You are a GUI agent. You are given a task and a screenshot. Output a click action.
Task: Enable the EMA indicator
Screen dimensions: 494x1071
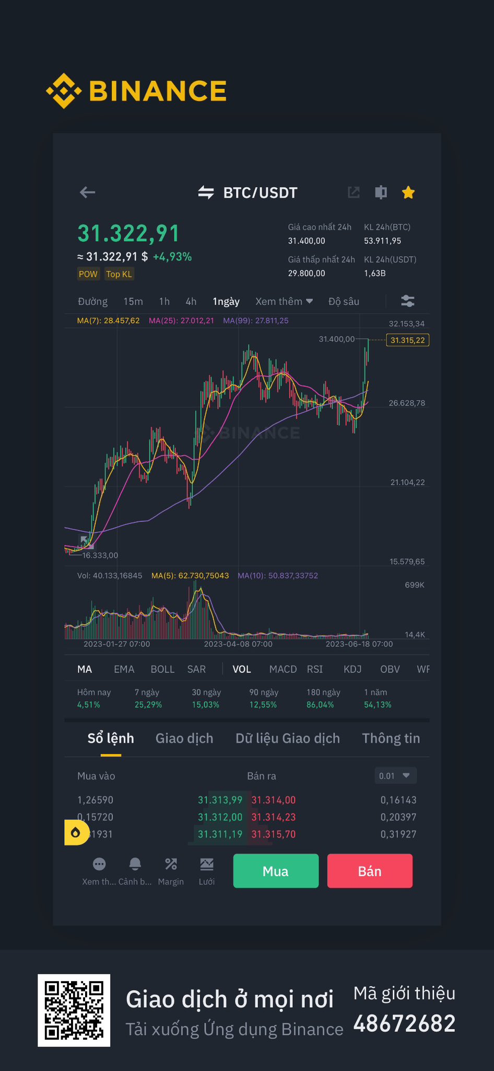(124, 669)
